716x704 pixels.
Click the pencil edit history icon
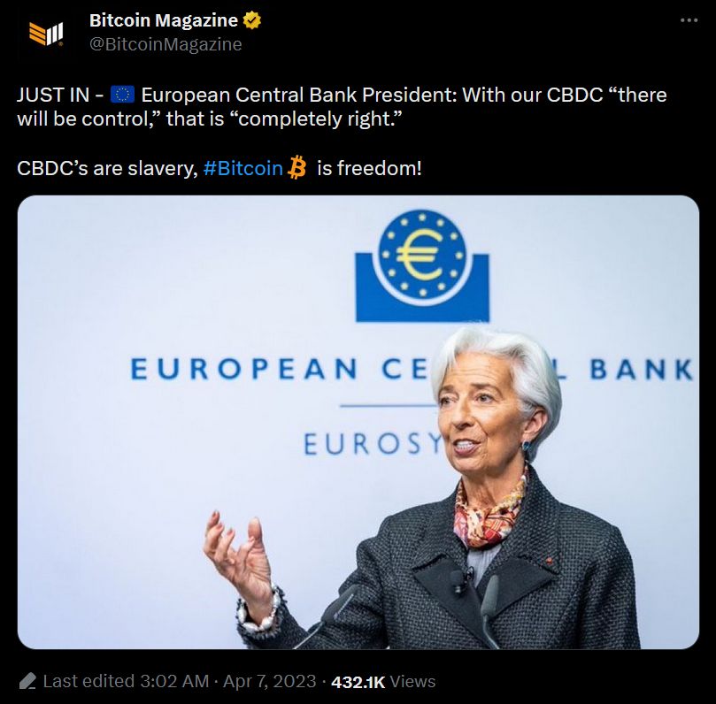27,681
